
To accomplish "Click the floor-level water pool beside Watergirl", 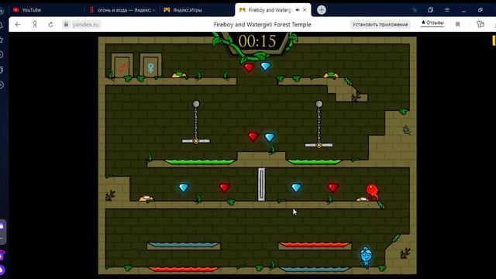I will pyautogui.click(x=315, y=270).
